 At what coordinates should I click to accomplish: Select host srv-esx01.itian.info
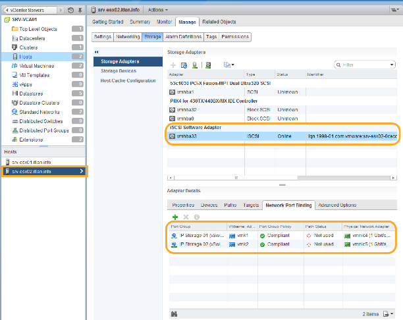[32, 162]
